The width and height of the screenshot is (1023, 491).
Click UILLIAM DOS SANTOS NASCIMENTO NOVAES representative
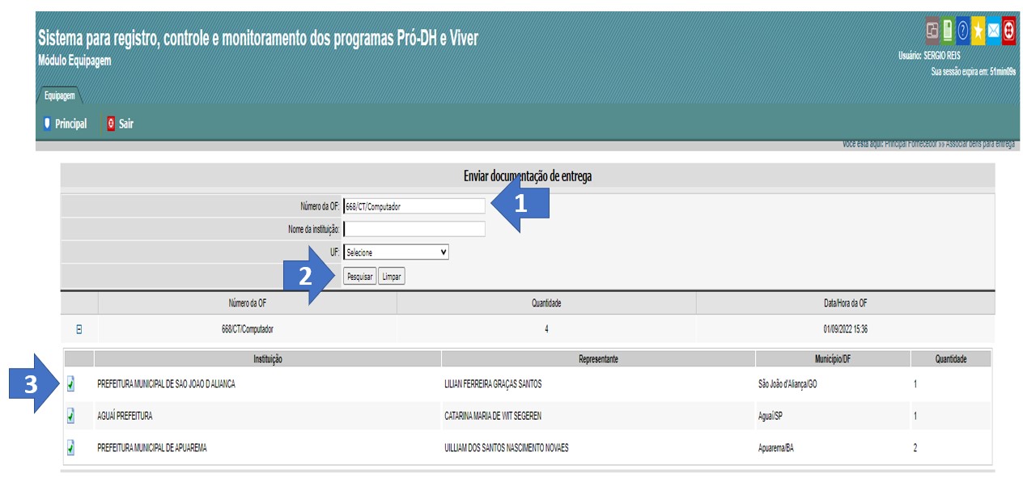tap(507, 447)
